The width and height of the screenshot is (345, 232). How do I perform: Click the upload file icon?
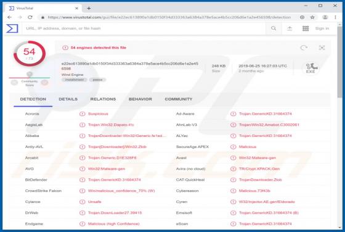pos(290,28)
